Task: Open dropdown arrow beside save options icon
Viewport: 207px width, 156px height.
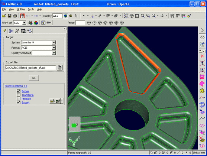Action: click(x=62, y=101)
